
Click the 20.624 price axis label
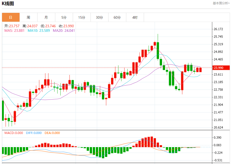tap(218, 127)
